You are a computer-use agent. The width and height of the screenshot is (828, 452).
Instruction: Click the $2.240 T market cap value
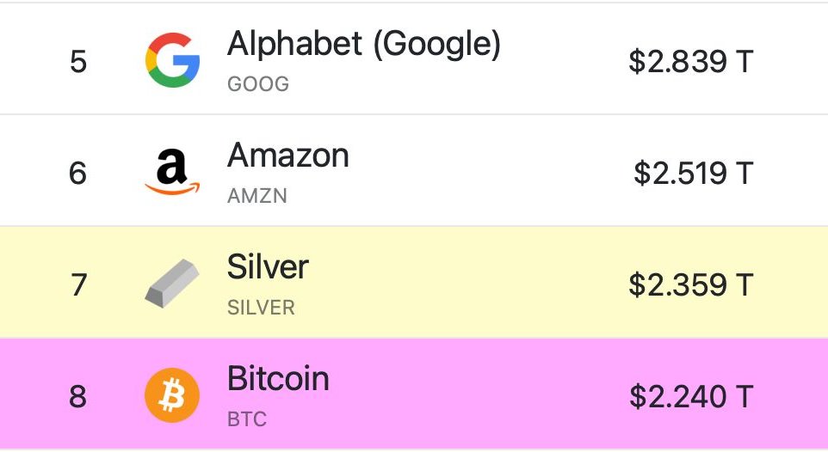(x=691, y=397)
